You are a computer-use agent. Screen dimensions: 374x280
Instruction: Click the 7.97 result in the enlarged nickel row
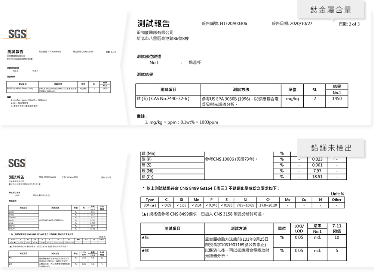pos(317,171)
